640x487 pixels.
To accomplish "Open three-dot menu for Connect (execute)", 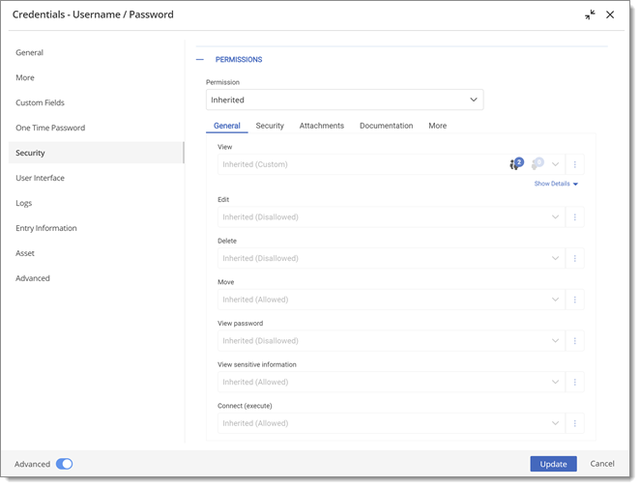I will (x=574, y=423).
